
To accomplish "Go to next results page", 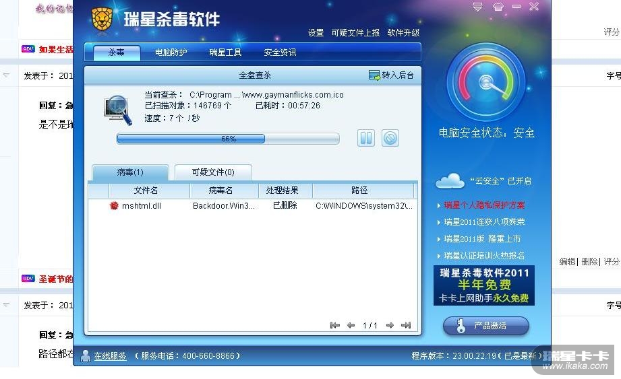I will tap(390, 325).
